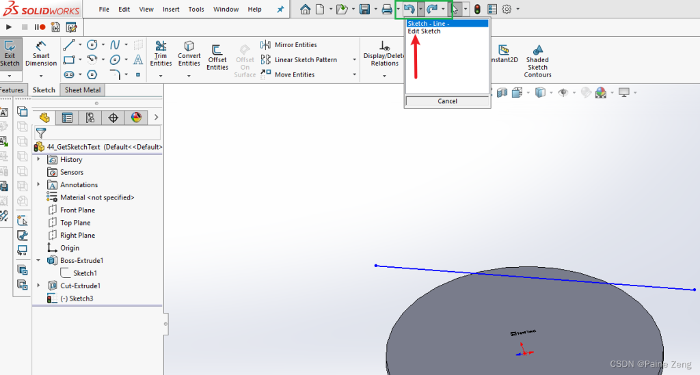Click the Cancel button in undo list

[x=447, y=101]
